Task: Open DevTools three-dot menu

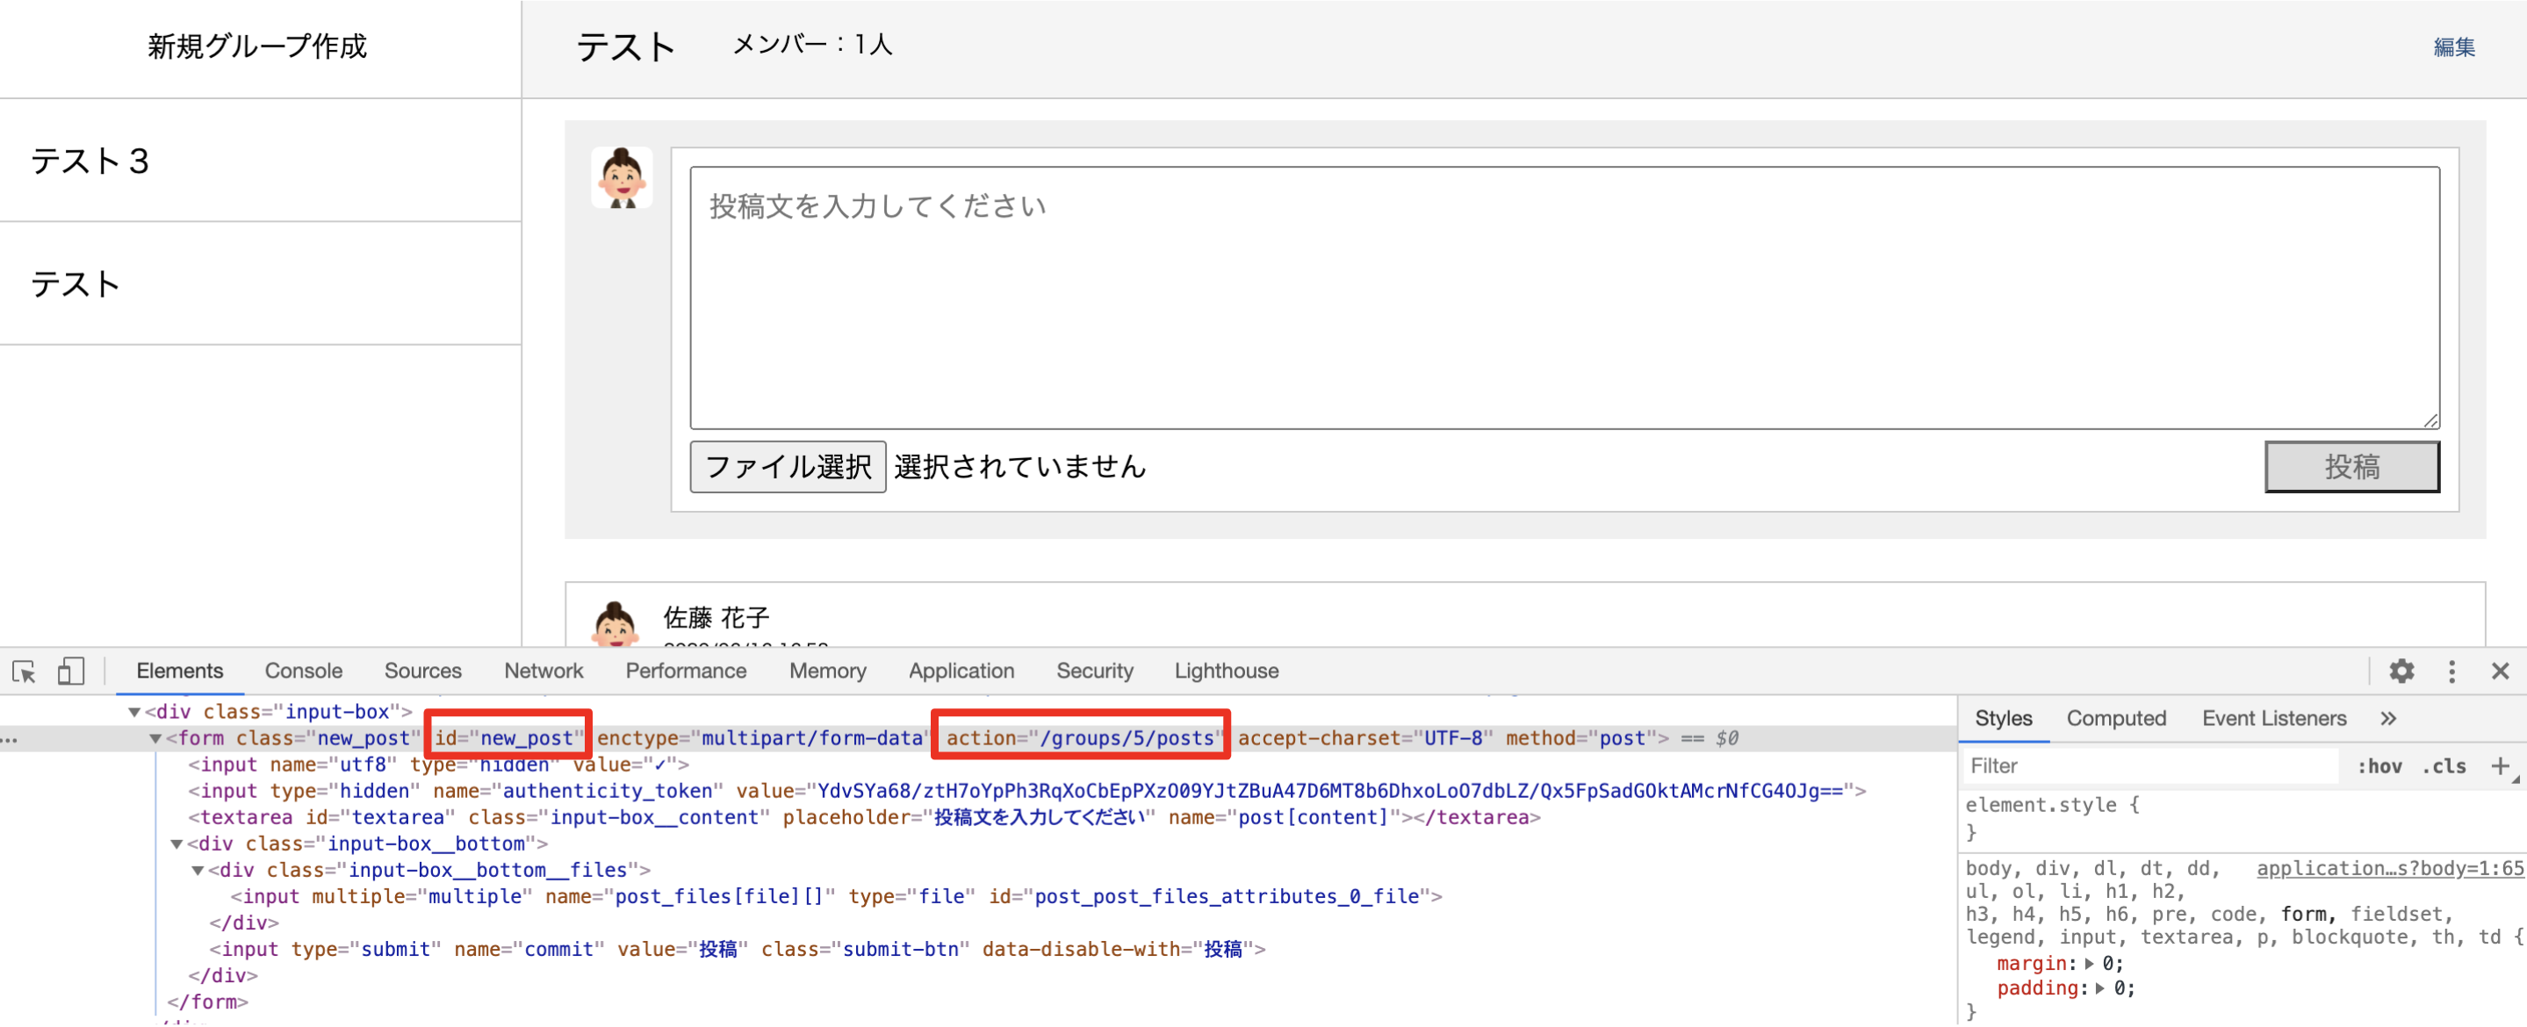Action: [x=2451, y=671]
